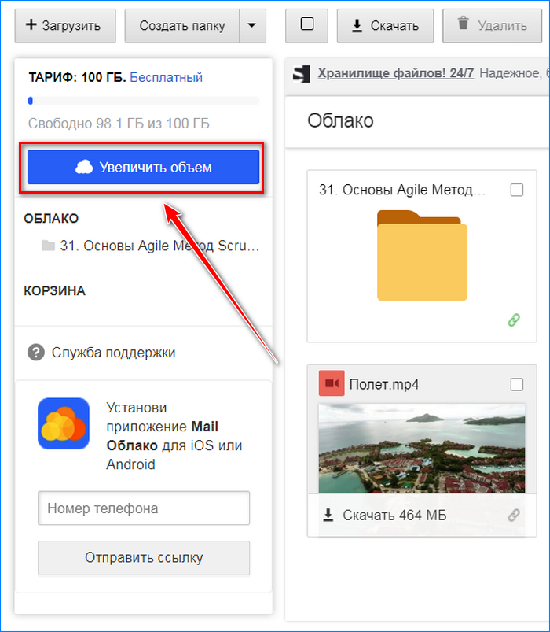Image resolution: width=550 pixels, height=632 pixels.
Task: Toggle the select-all checkbox in the toolbar
Action: (307, 24)
